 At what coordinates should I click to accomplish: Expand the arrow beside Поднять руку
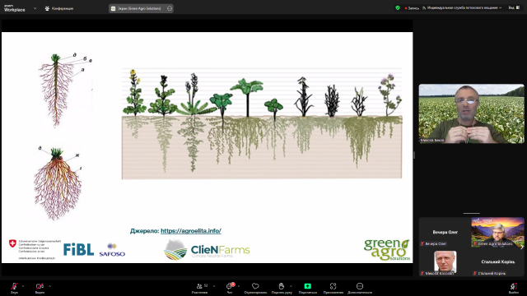point(291,286)
